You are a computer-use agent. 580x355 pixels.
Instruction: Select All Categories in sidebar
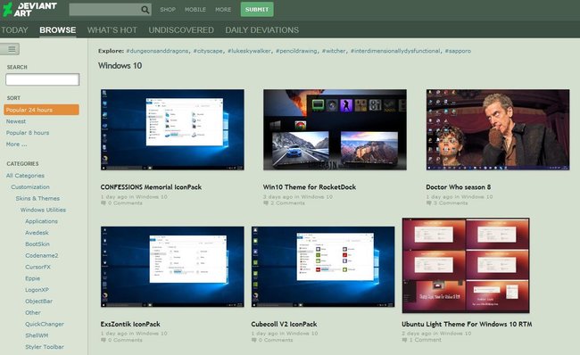coord(25,176)
